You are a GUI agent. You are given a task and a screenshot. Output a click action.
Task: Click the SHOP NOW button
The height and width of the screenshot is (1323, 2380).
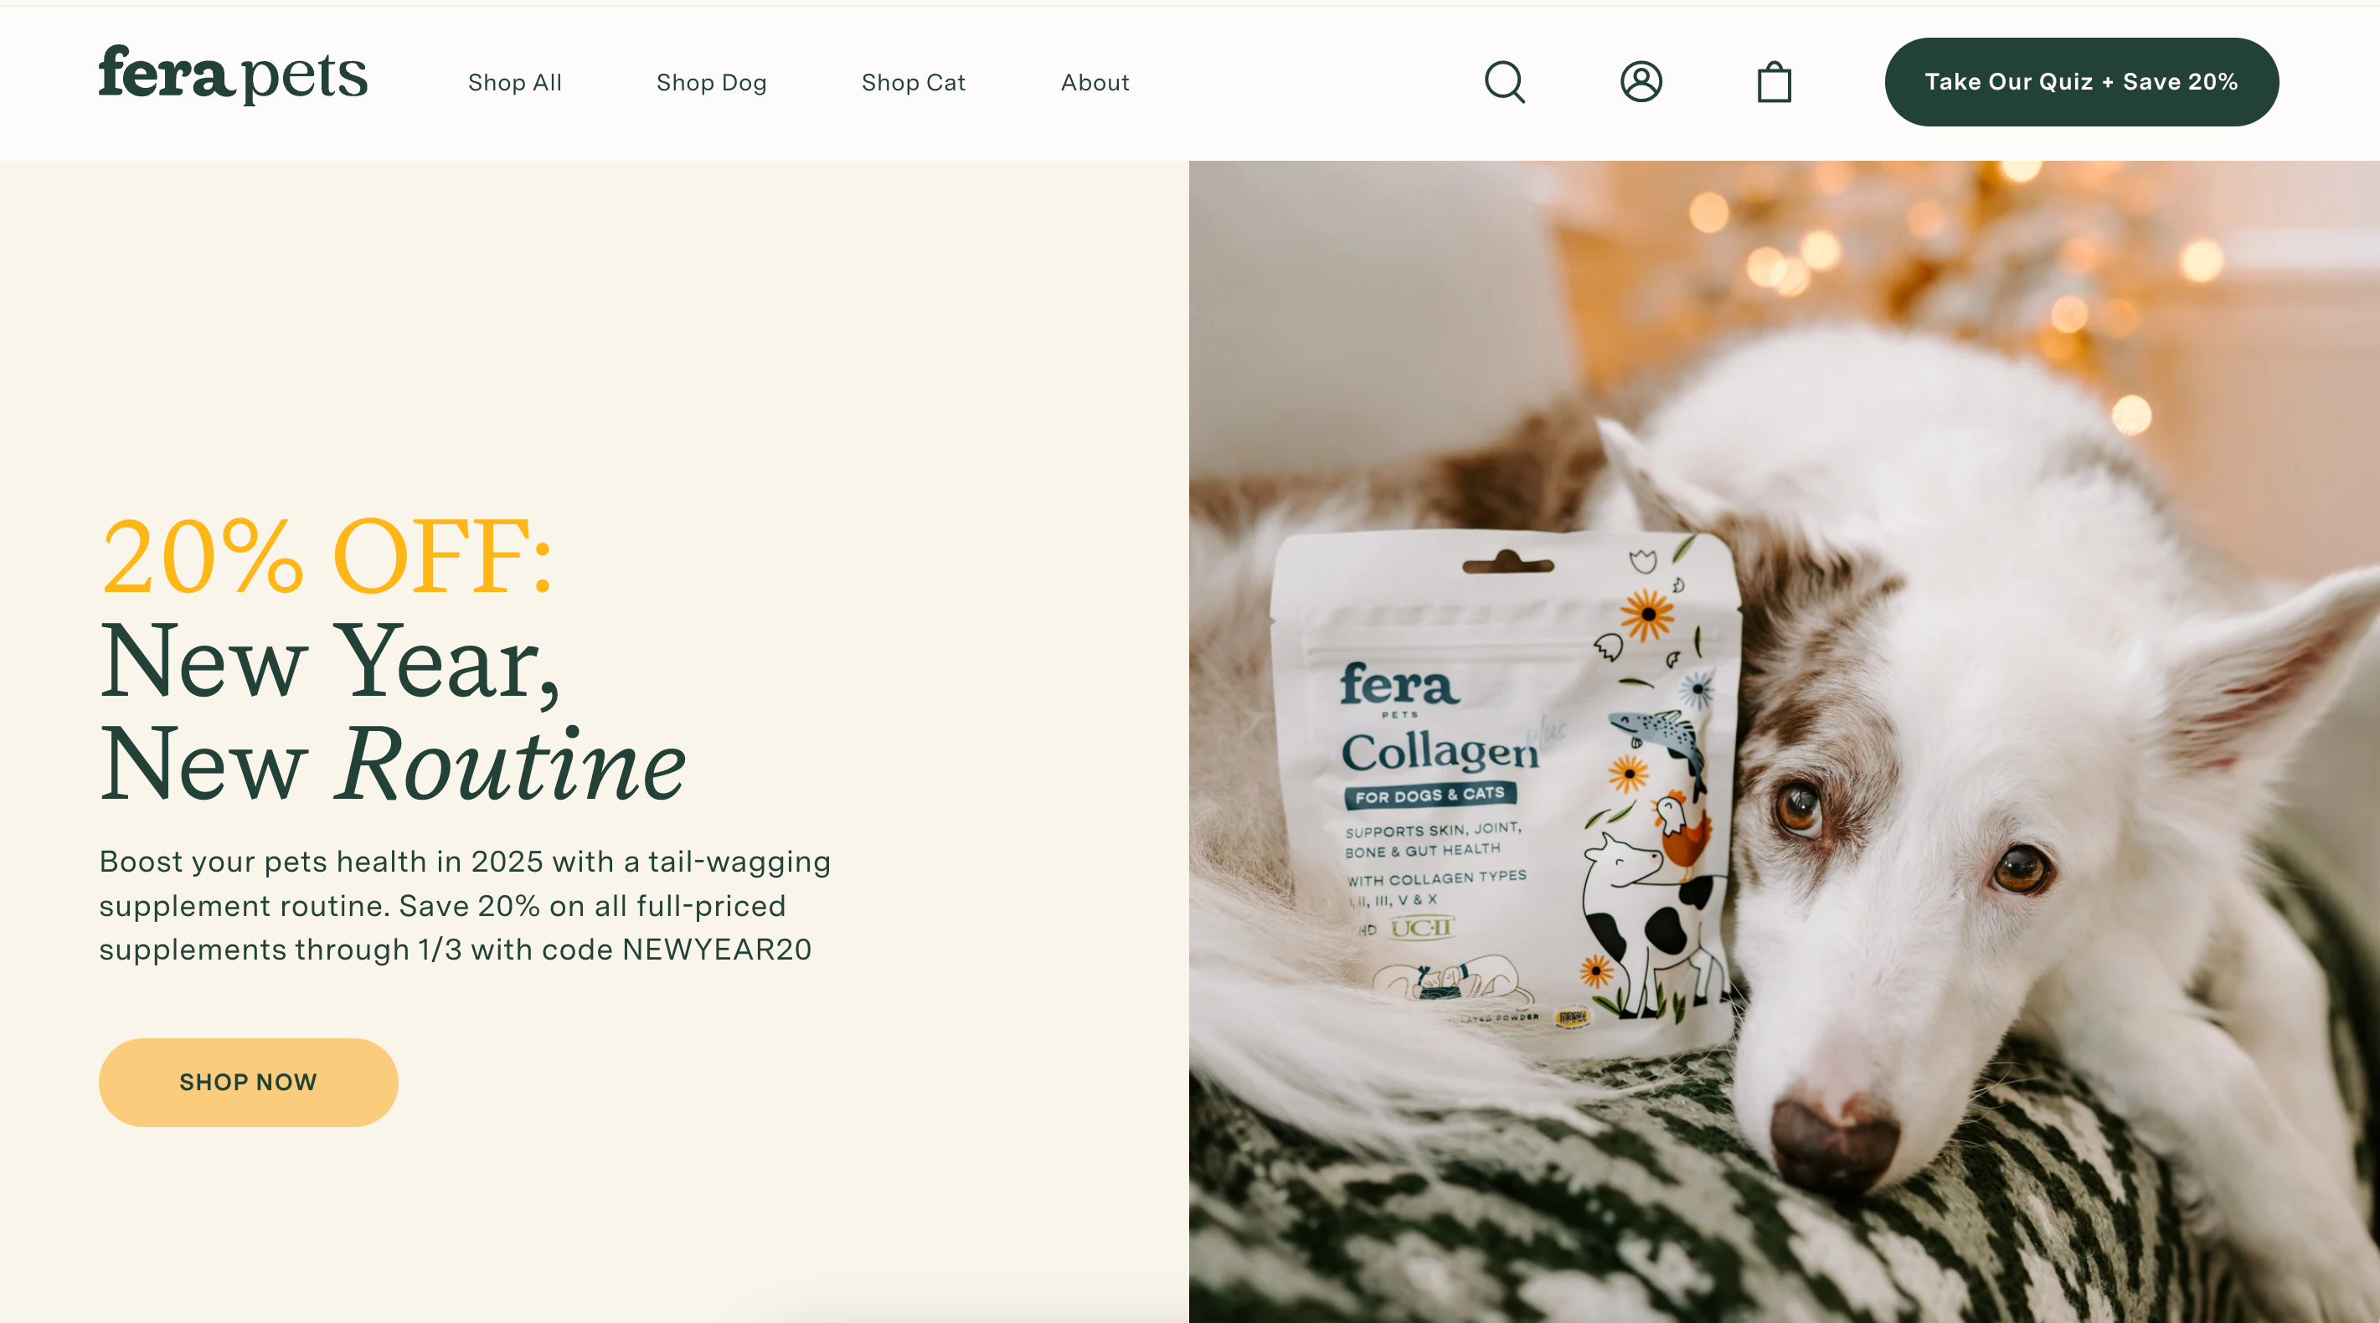(x=249, y=1082)
